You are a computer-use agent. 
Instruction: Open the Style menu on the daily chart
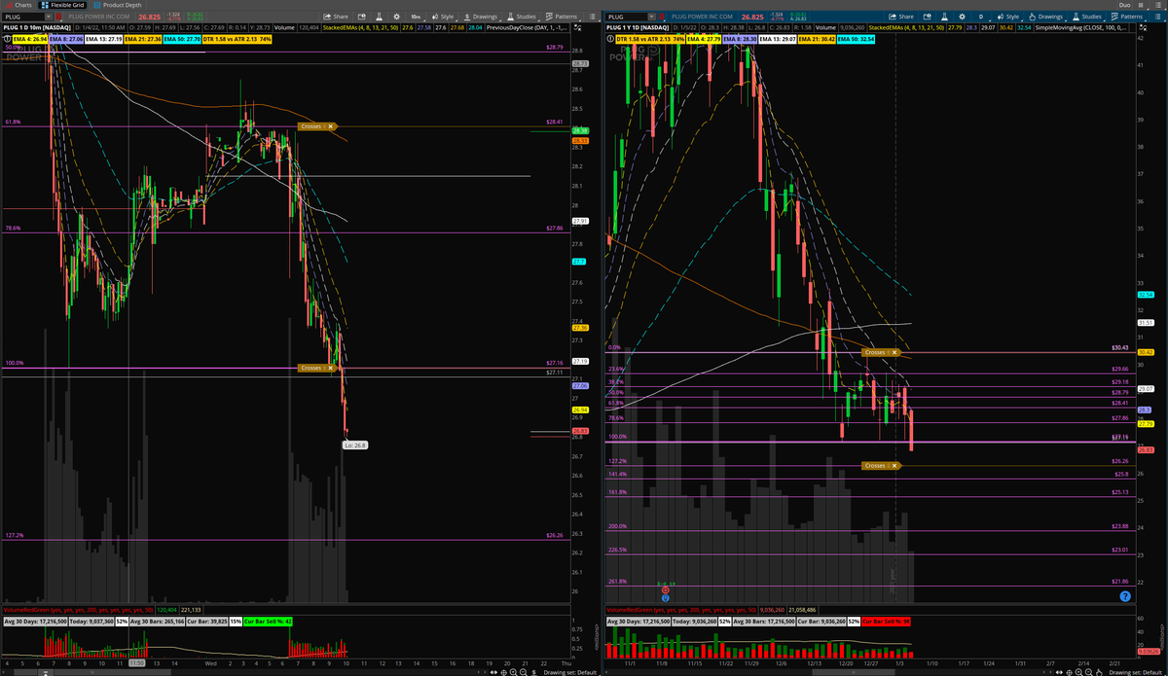tap(1007, 17)
